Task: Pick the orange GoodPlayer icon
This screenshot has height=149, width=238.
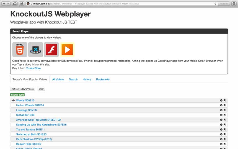Action: pos(67,50)
